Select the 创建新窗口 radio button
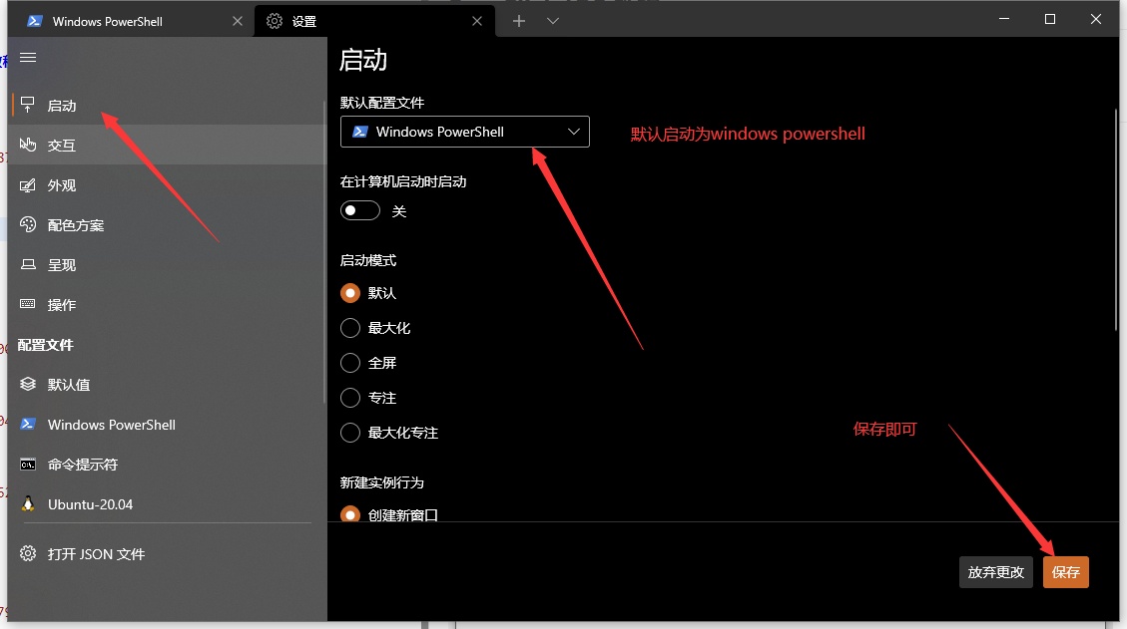 [350, 514]
